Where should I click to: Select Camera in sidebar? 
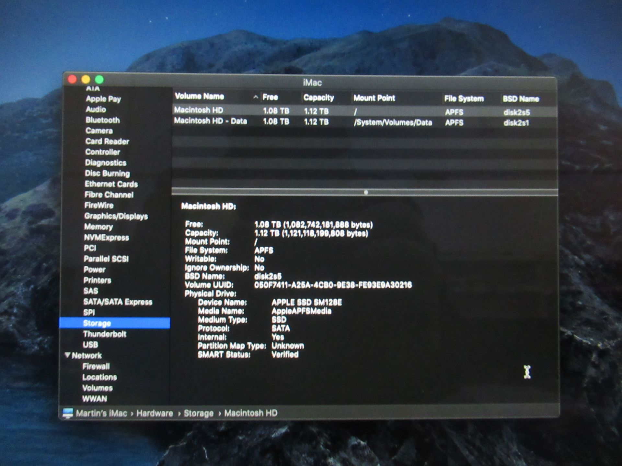tap(99, 131)
